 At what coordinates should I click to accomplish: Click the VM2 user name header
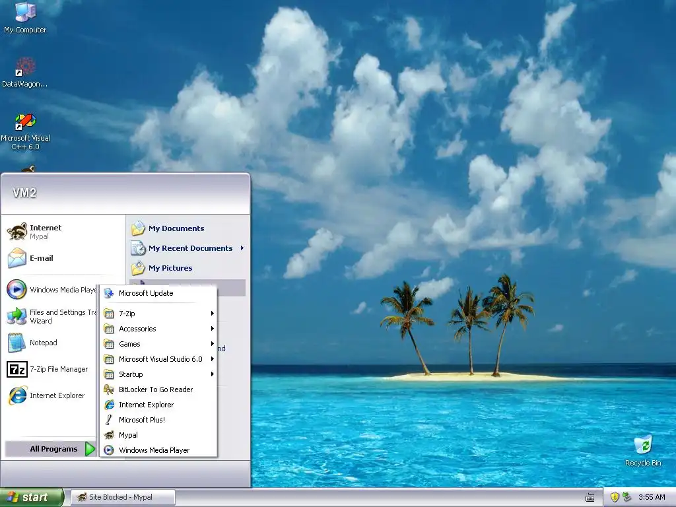[x=24, y=193]
